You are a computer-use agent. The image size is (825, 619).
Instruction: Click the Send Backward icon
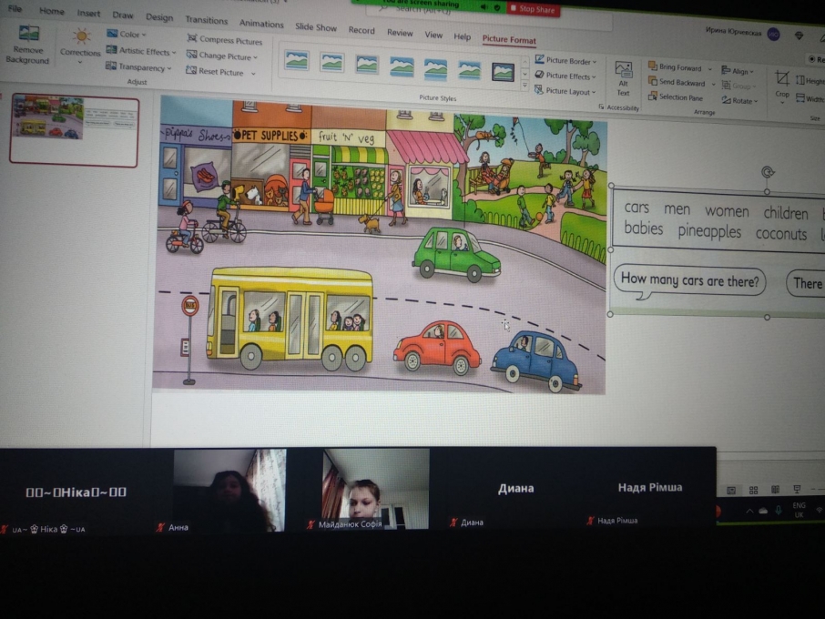[x=652, y=81]
